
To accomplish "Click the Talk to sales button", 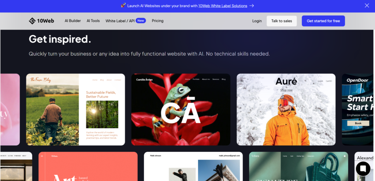I will tap(282, 21).
